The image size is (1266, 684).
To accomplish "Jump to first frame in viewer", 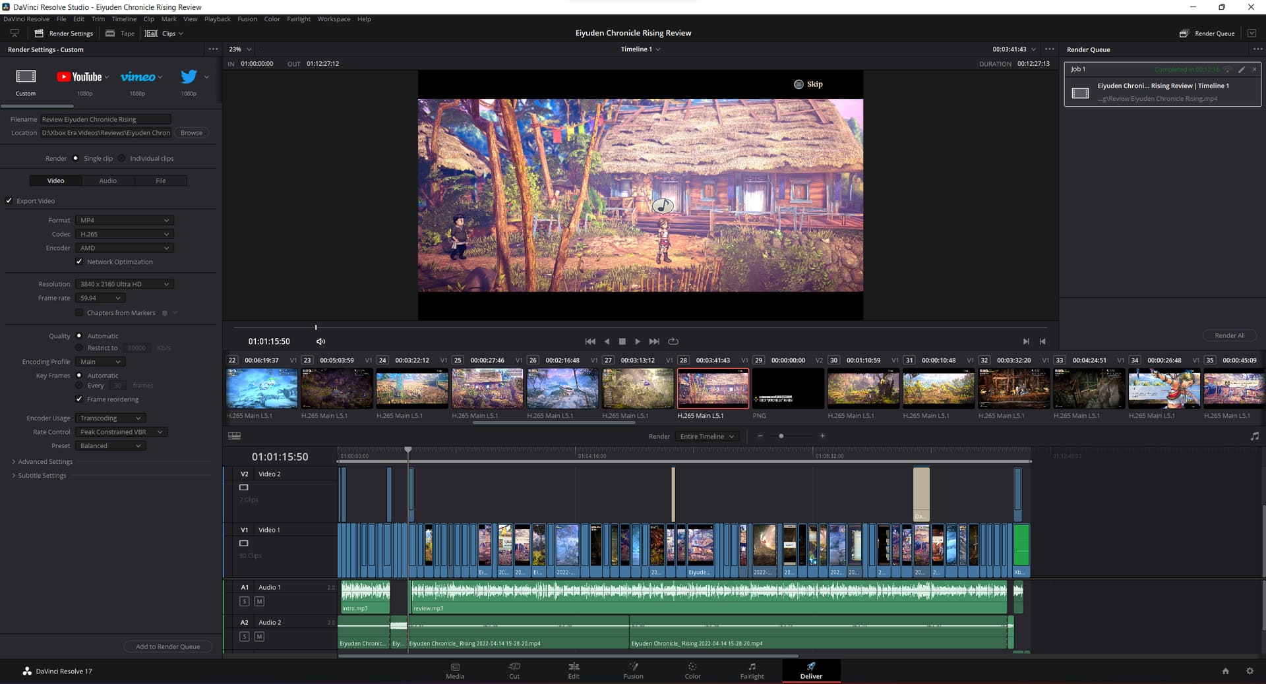I will coord(590,341).
